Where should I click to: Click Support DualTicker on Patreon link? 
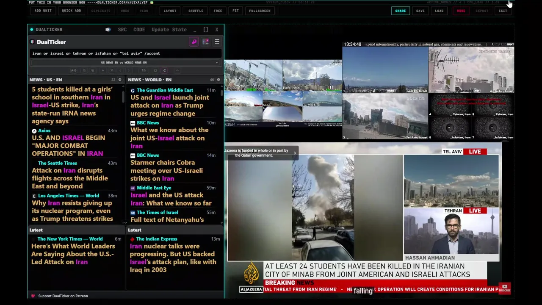click(x=63, y=296)
